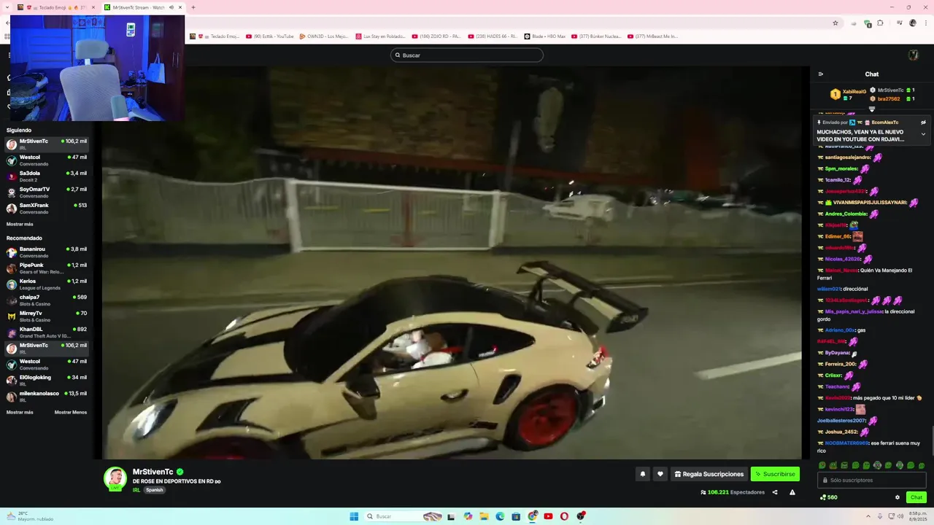
Task: Open the tab search dropdown in browser
Action: pos(7,7)
